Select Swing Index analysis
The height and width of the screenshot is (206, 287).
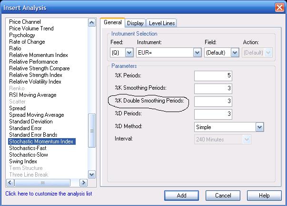tap(23, 161)
